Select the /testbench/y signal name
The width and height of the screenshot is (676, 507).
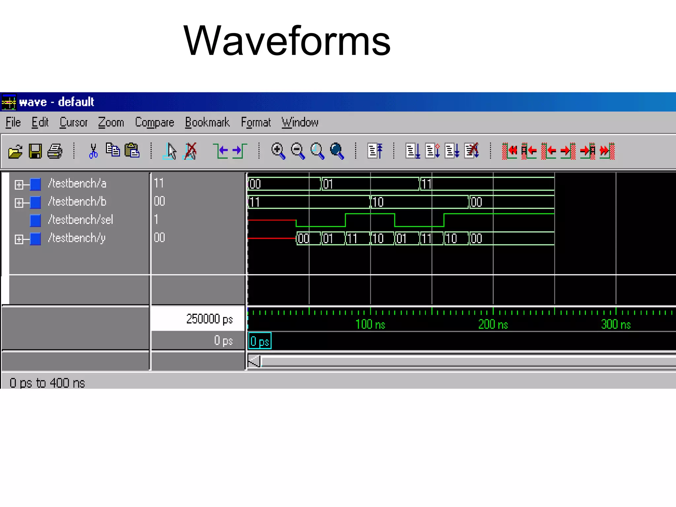pos(77,238)
